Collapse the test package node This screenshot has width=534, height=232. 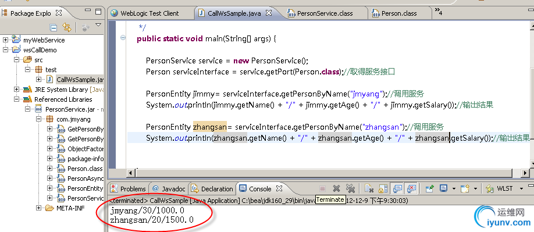(27, 69)
